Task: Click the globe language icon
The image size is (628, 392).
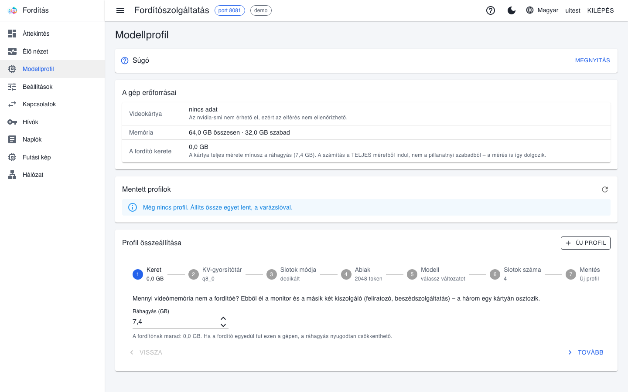Action: point(530,10)
